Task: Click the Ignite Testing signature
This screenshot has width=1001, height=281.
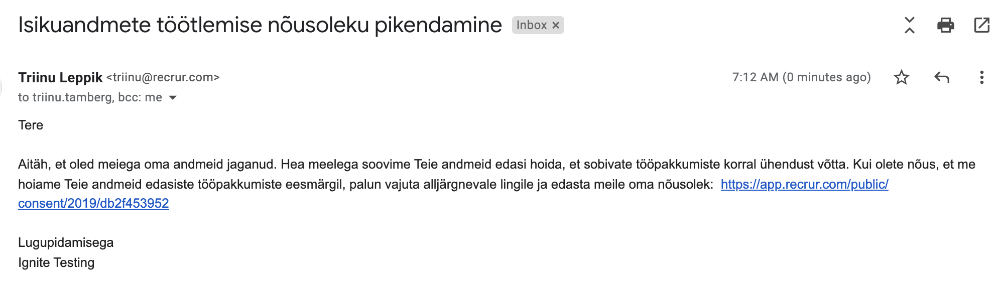Action: pyautogui.click(x=56, y=262)
